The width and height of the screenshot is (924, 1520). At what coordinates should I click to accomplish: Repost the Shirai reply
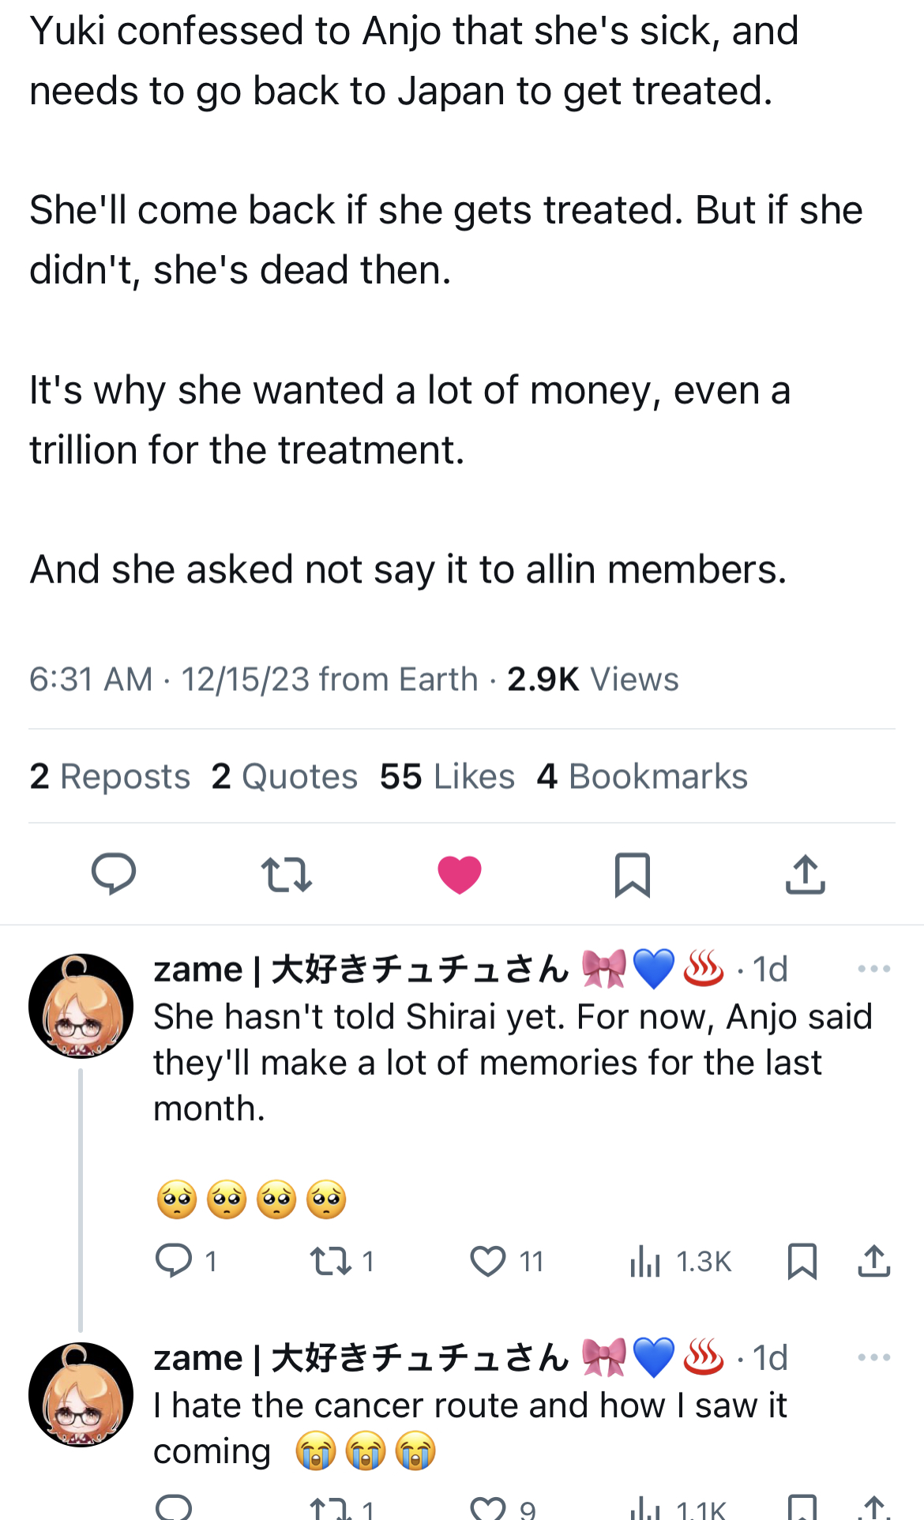331,1261
